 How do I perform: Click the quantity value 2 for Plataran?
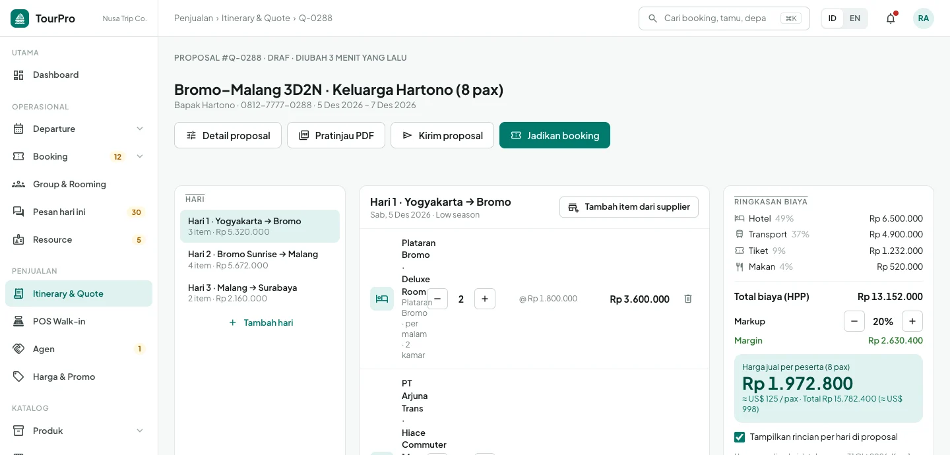(461, 299)
